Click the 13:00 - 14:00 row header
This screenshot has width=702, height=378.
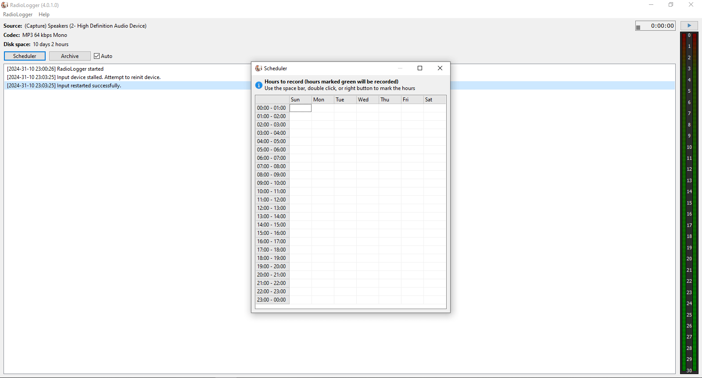click(x=272, y=216)
